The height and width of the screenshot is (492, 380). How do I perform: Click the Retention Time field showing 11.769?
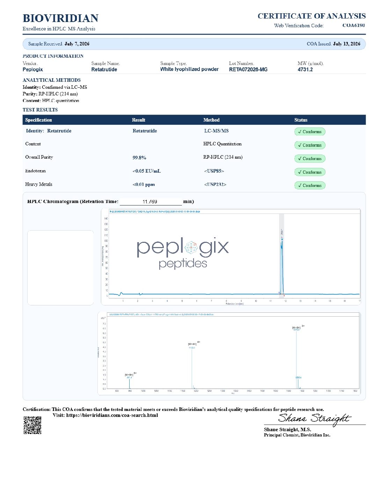[x=151, y=202]
